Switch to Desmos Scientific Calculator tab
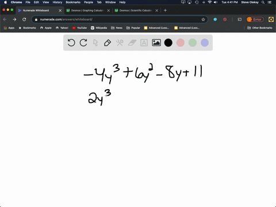276x207 pixels. pos(136,10)
